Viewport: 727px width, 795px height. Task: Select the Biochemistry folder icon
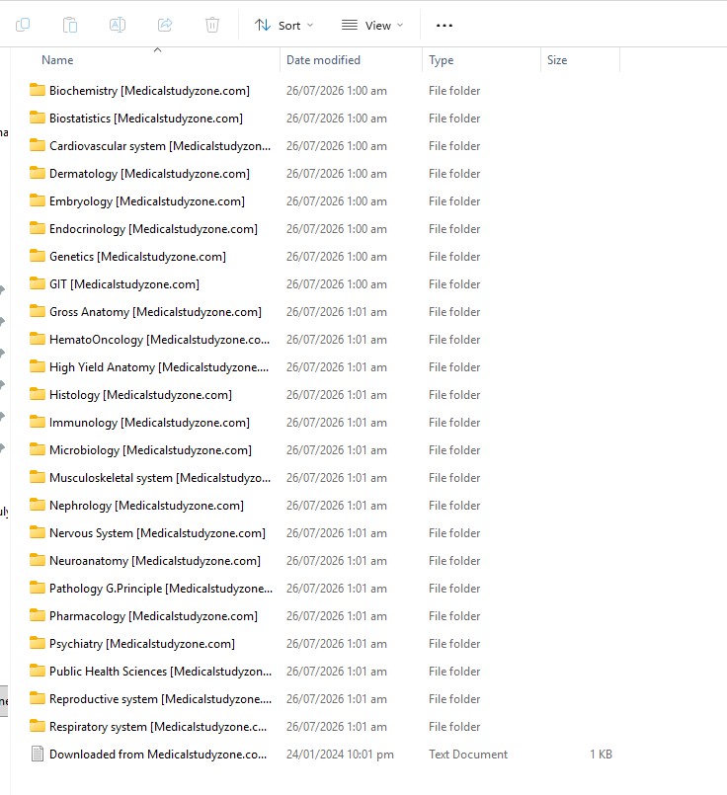pyautogui.click(x=37, y=90)
